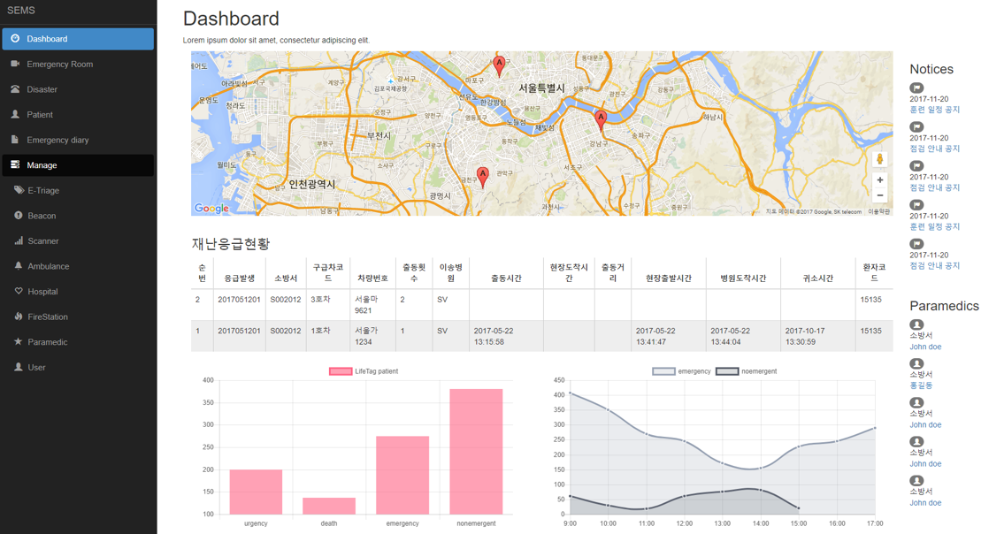Click the SEMS brand title
Viewport: 981px width, 534px height.
pyautogui.click(x=21, y=11)
